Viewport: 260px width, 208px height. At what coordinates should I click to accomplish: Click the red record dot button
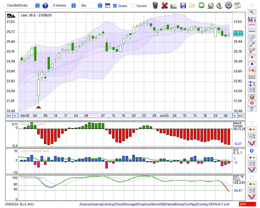click(252, 103)
